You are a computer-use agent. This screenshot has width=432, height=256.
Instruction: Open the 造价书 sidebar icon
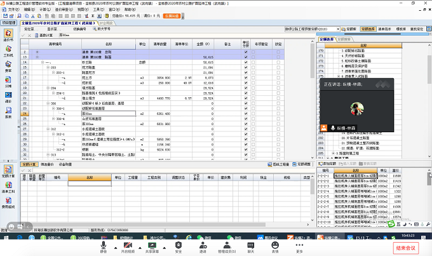(x=8, y=36)
